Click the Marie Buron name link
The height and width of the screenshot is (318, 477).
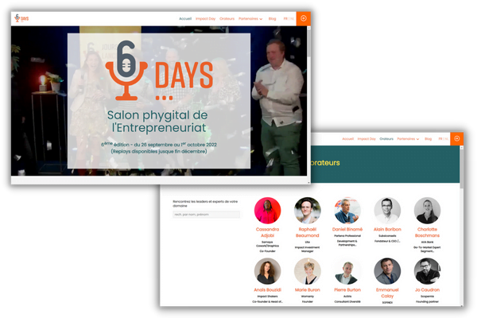307,289
